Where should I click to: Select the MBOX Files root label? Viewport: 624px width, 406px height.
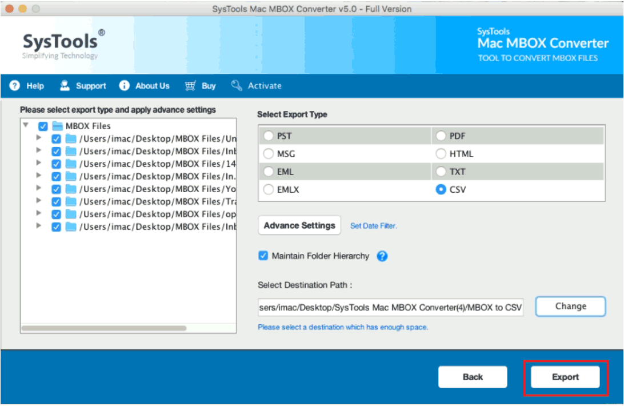tap(88, 126)
